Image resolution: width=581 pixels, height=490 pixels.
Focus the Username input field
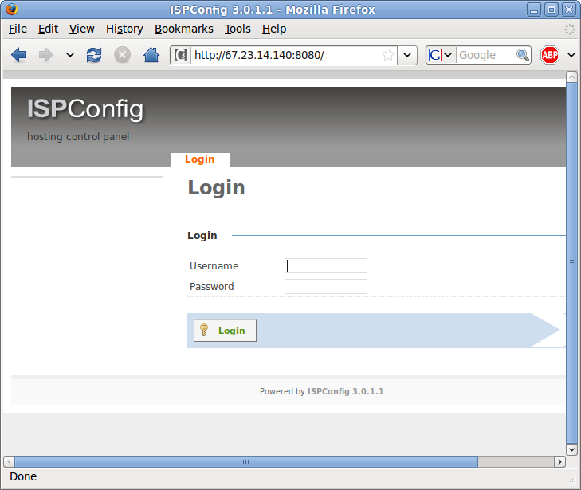326,265
